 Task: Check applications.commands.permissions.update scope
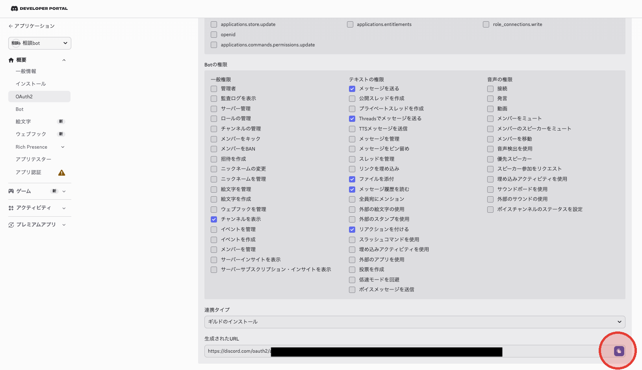coord(214,45)
